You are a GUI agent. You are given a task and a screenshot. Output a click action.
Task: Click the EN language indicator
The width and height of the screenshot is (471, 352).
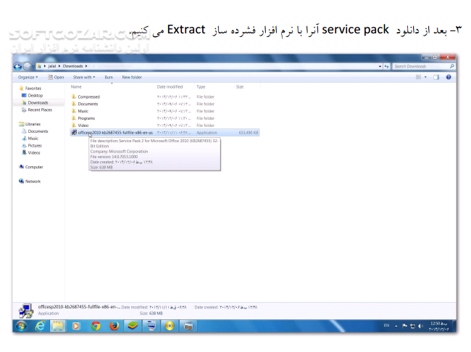(x=387, y=326)
